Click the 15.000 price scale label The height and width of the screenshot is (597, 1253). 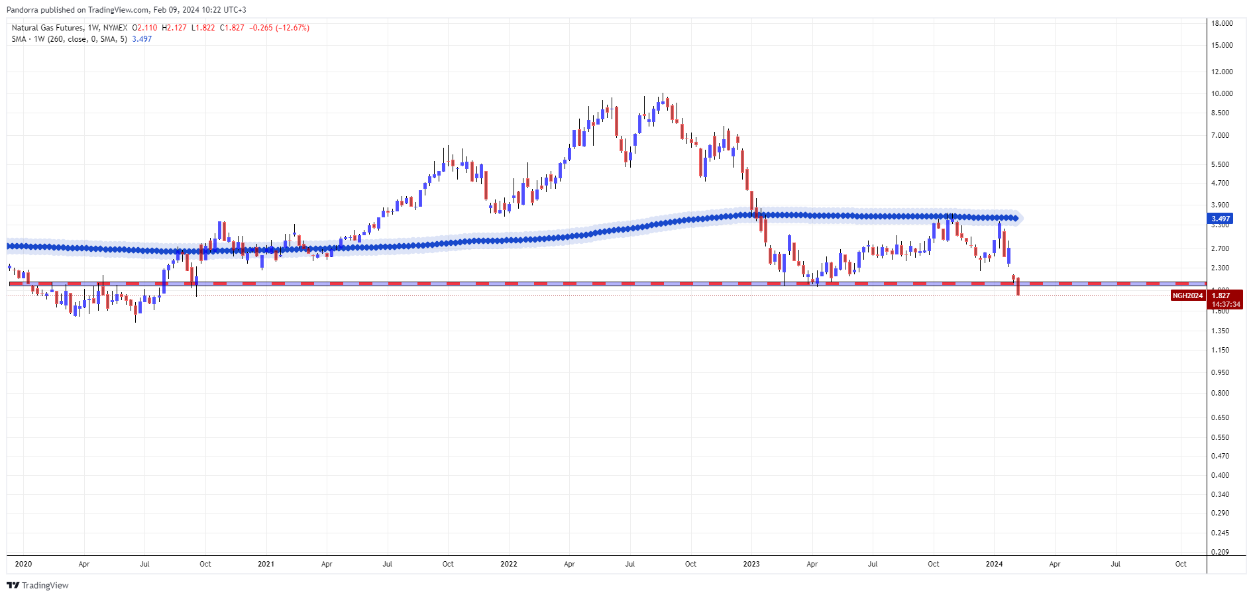point(1222,45)
